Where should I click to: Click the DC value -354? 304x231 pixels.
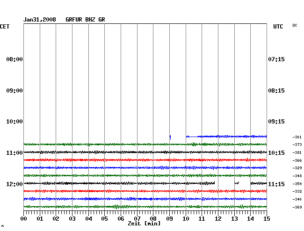click(297, 184)
